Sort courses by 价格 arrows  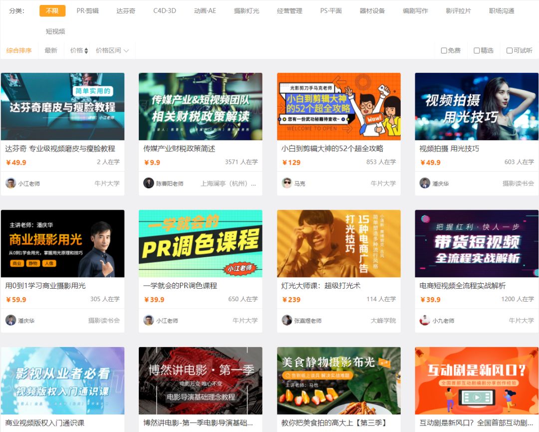[79, 50]
